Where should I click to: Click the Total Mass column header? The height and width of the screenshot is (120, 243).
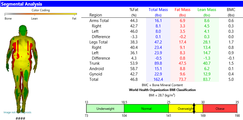[158, 10]
